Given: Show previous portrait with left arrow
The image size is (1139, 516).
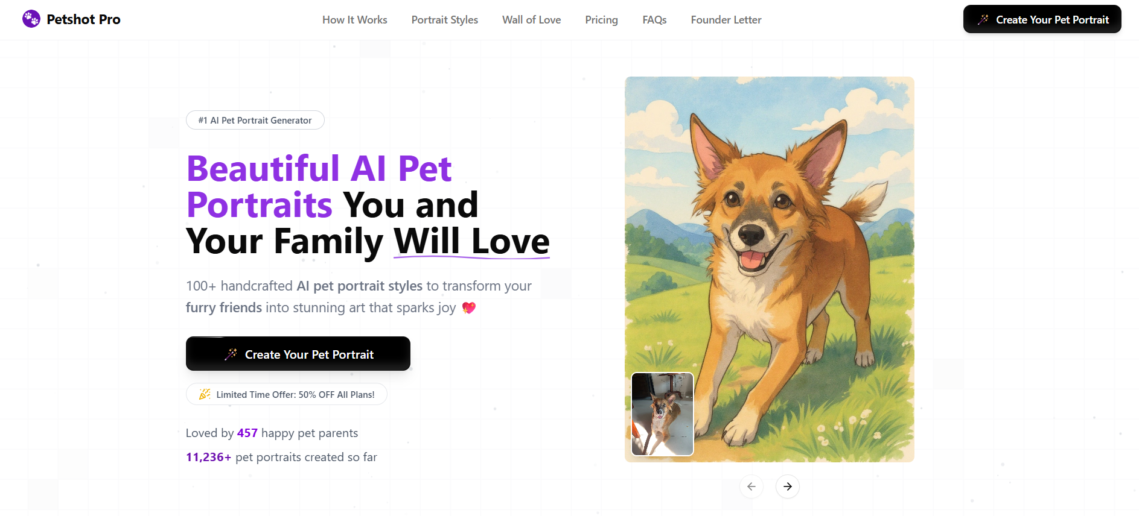Looking at the screenshot, I should pos(751,486).
